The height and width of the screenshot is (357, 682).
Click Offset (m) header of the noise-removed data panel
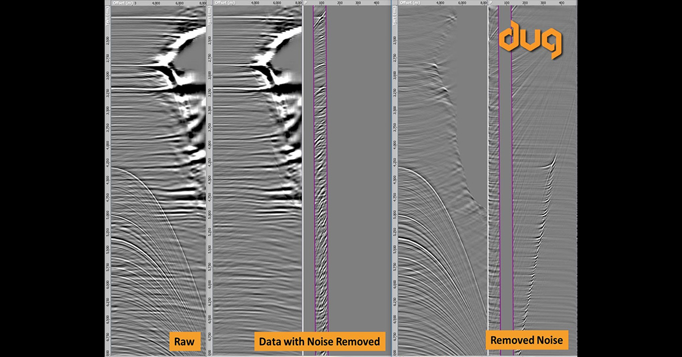point(224,3)
